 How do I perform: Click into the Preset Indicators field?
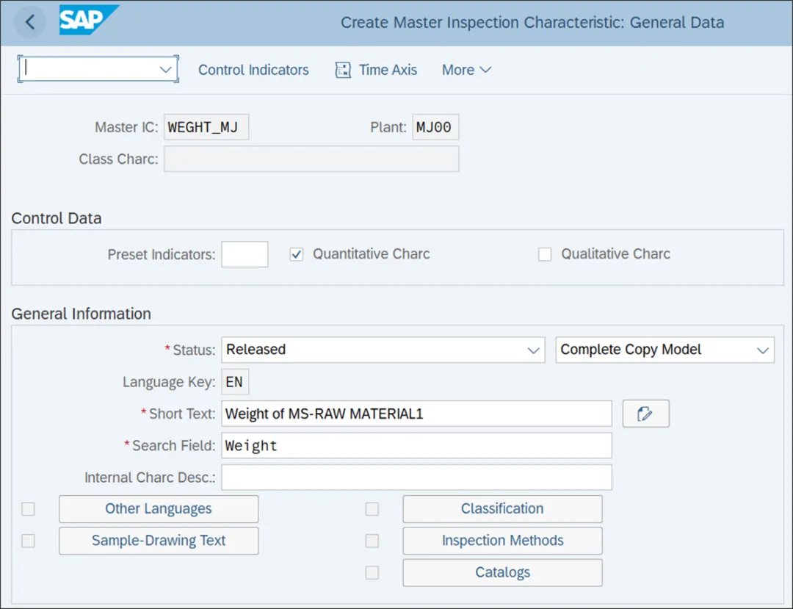pyautogui.click(x=245, y=254)
